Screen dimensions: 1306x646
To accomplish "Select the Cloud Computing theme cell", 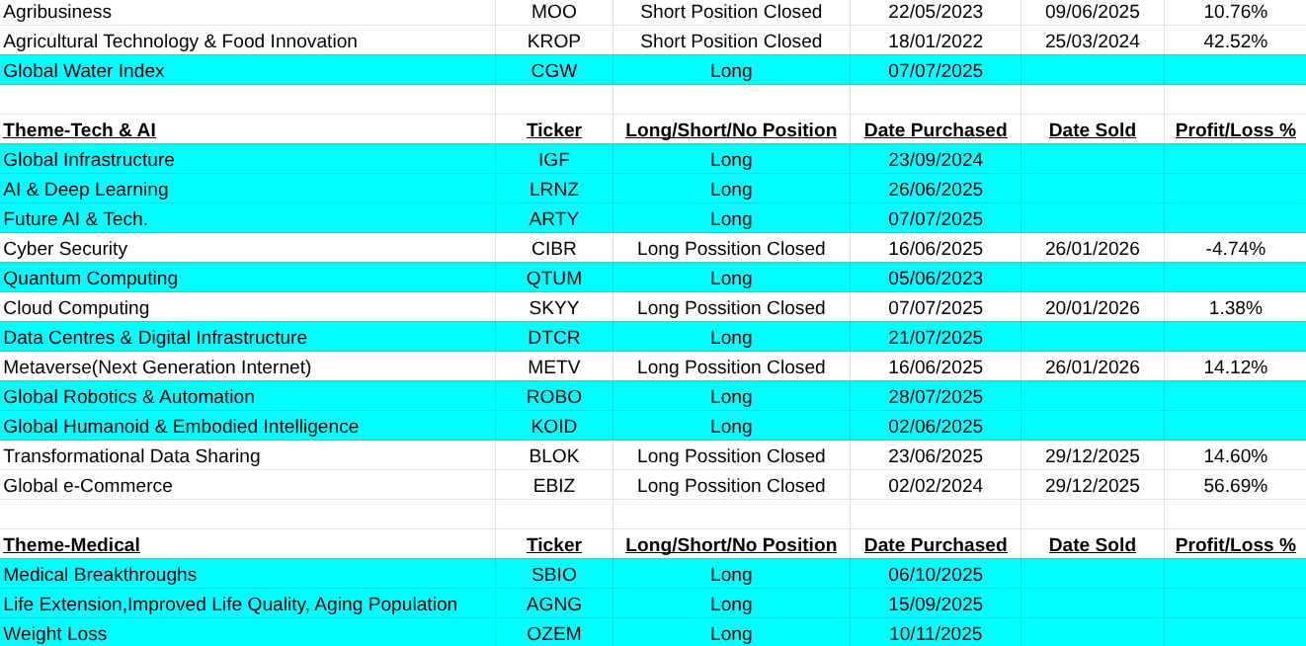I will (77, 308).
